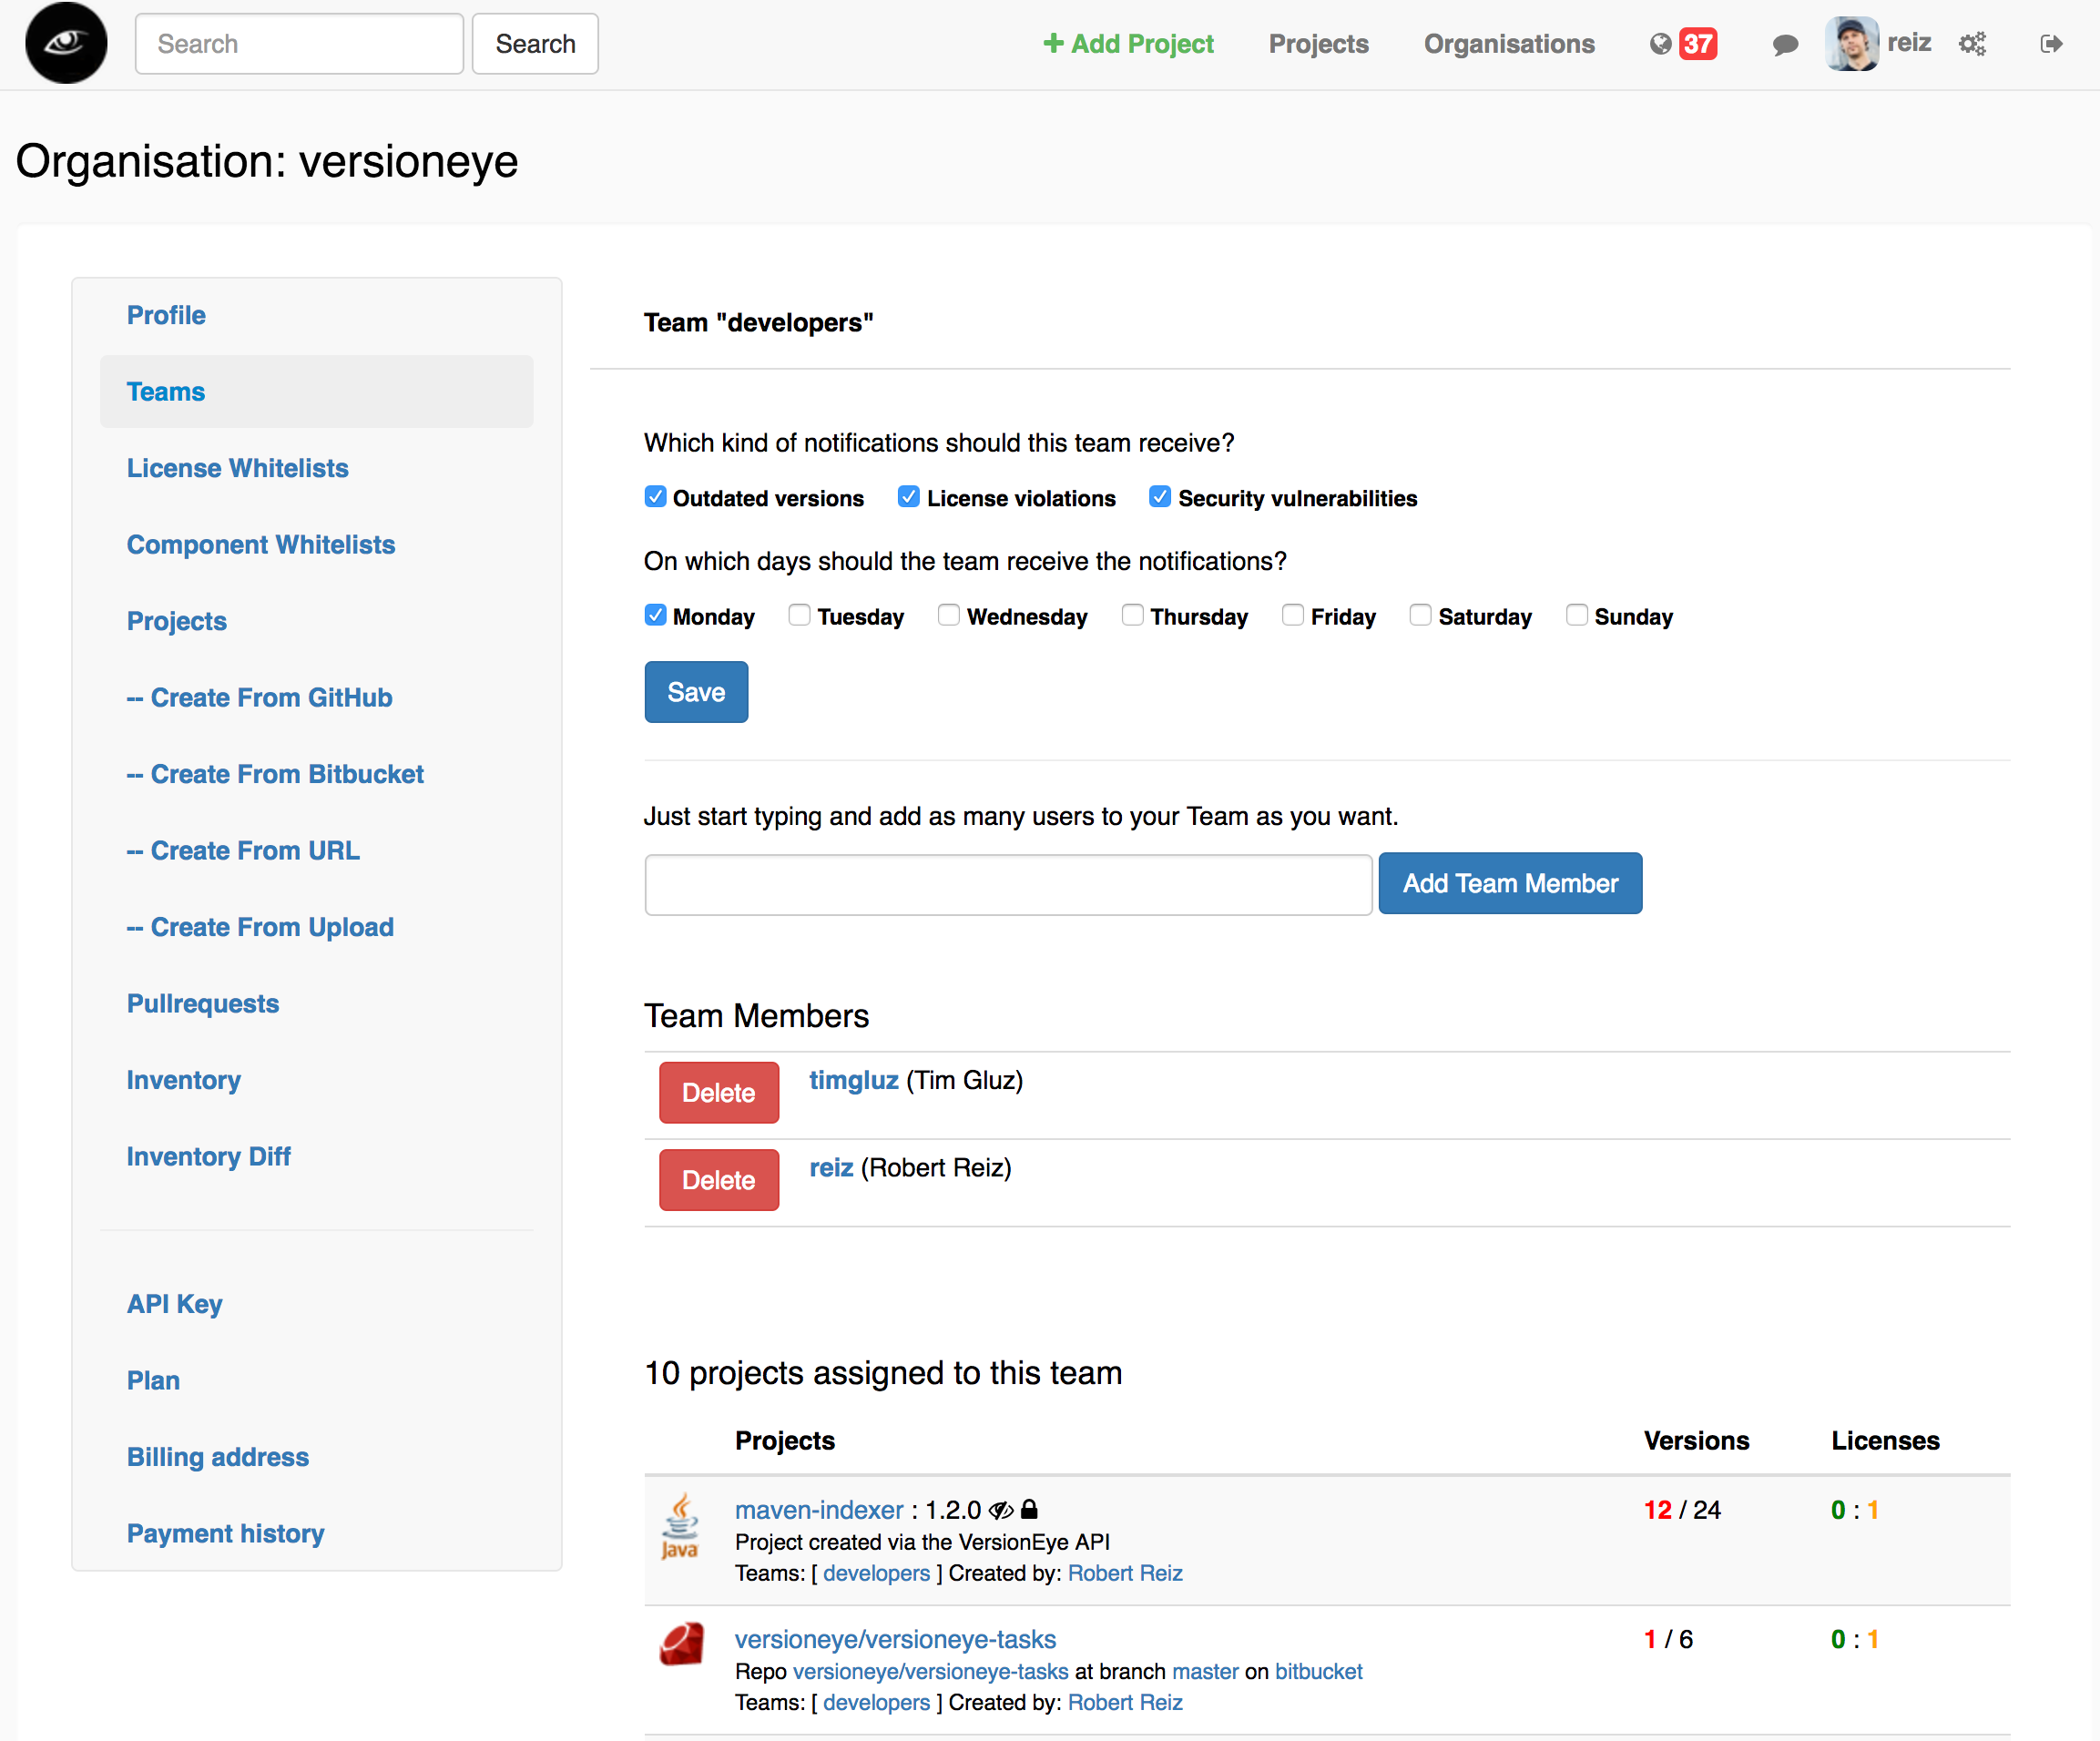This screenshot has height=1741, width=2100.
Task: Open the reiz profile link in Team Members
Action: pyautogui.click(x=831, y=1168)
